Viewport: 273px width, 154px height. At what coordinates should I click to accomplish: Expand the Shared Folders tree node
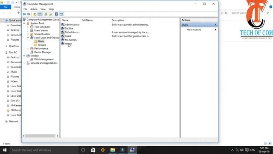28,34
